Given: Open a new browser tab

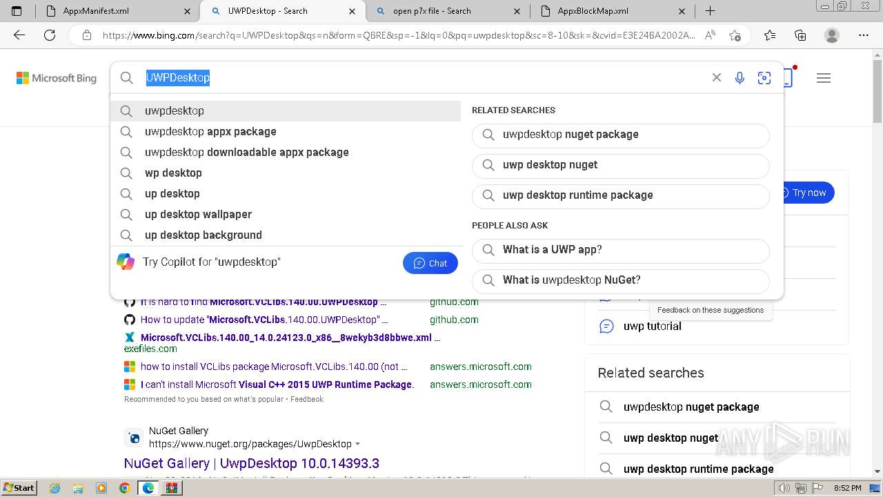Looking at the screenshot, I should [710, 11].
